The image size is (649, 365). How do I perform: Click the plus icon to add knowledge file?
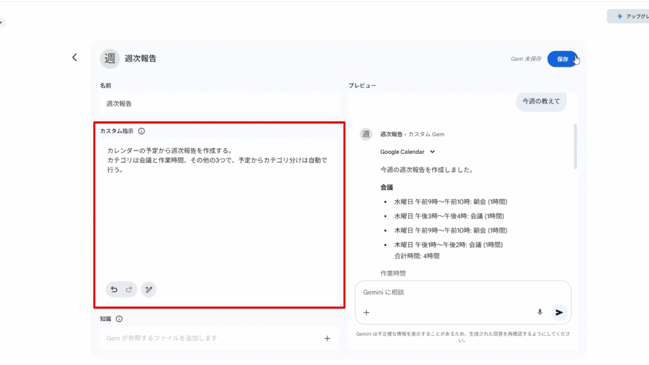[327, 338]
